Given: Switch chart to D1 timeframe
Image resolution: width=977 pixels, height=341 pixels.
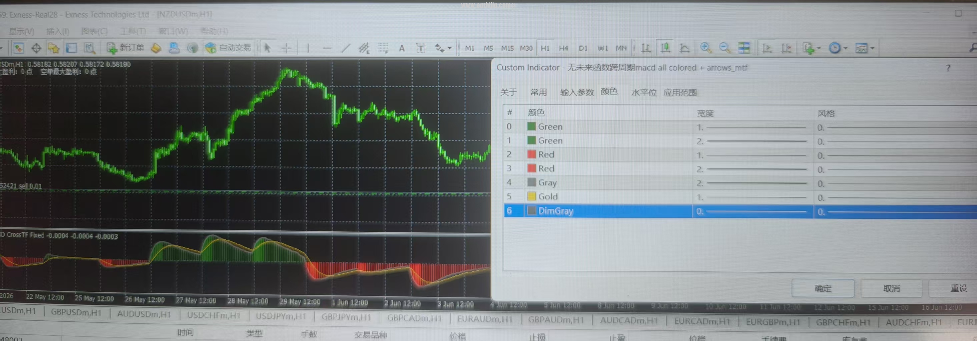Looking at the screenshot, I should click(583, 48).
